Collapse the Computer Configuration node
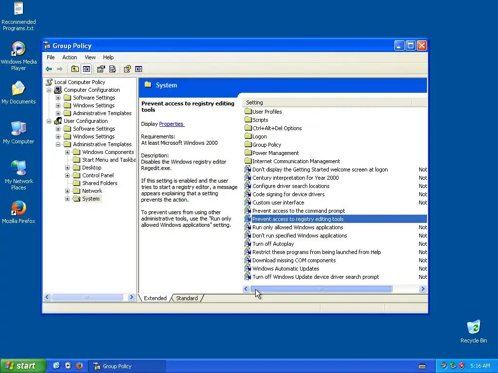The height and width of the screenshot is (373, 498). (x=49, y=90)
